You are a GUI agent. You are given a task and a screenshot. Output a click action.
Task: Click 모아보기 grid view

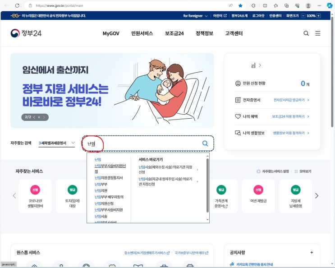tap(303, 171)
